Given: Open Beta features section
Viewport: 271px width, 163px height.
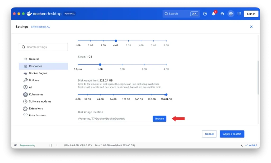Looking at the screenshot, I should pyautogui.click(x=43, y=115).
